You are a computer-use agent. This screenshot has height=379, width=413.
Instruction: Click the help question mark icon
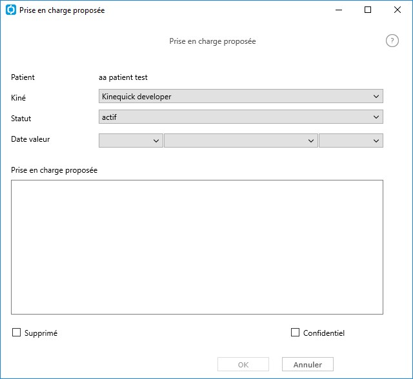click(392, 41)
